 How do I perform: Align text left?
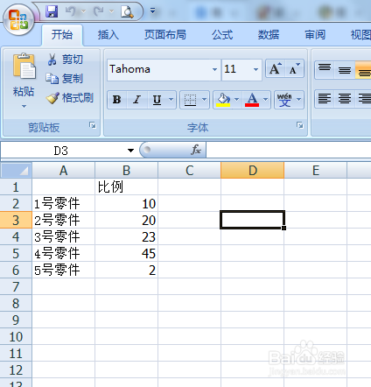[x=325, y=98]
